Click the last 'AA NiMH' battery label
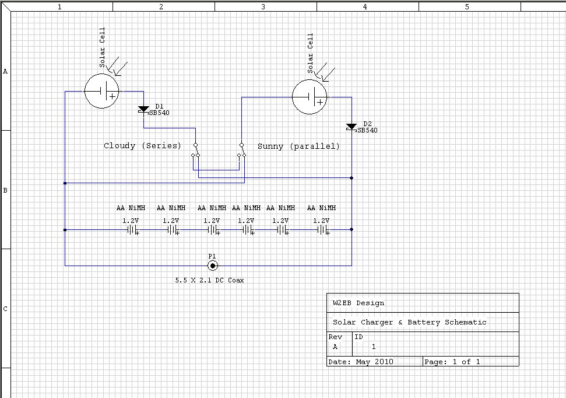This screenshot has width=566, height=398. (x=321, y=208)
